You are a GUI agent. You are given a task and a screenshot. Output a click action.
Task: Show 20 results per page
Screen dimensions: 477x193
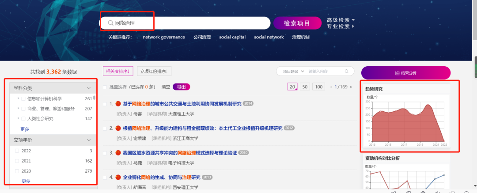click(292, 87)
